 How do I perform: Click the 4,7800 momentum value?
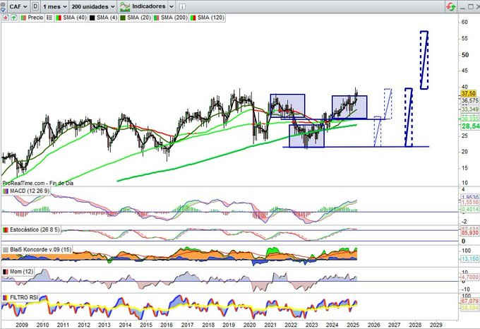[x=470, y=277]
